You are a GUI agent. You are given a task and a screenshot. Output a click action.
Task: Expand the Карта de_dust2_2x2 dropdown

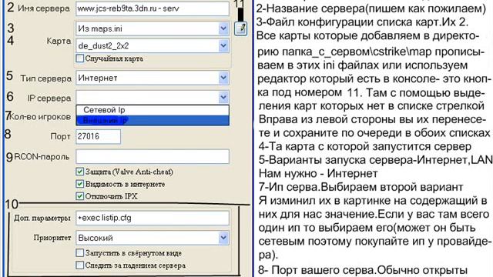coord(223,46)
